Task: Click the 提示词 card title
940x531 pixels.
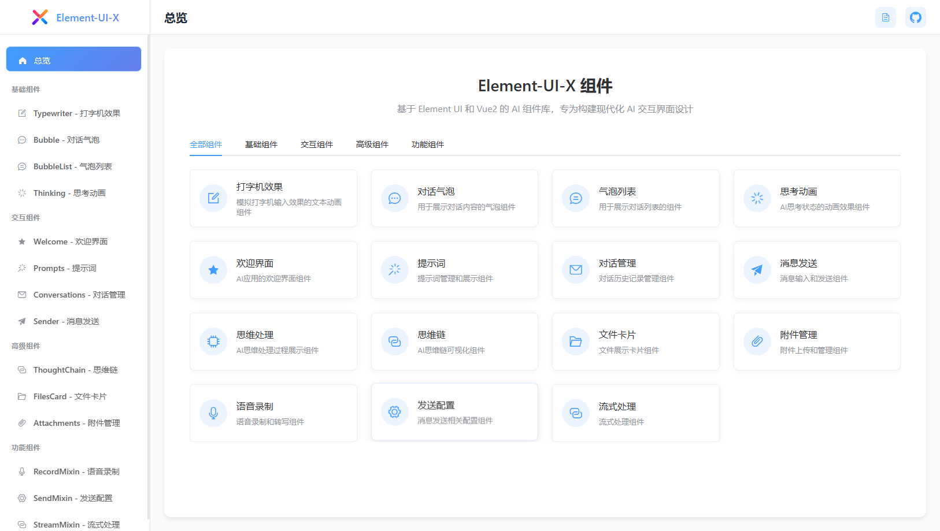Action: click(432, 263)
